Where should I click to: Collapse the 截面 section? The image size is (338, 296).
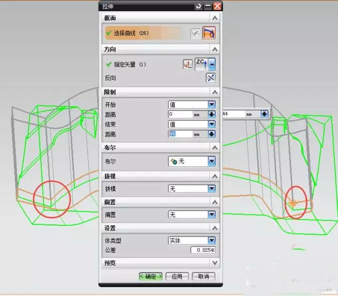215,18
